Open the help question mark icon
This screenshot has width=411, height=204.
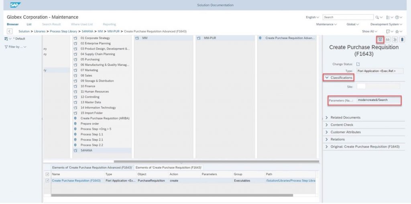(x=397, y=17)
